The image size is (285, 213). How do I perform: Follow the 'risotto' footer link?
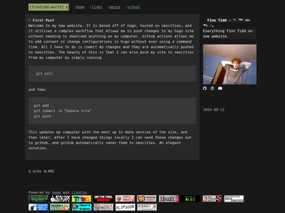79,192
